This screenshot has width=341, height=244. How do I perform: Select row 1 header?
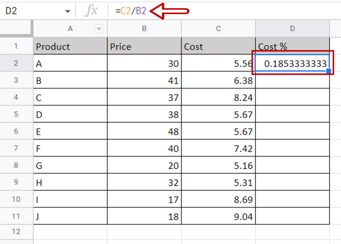[16, 46]
